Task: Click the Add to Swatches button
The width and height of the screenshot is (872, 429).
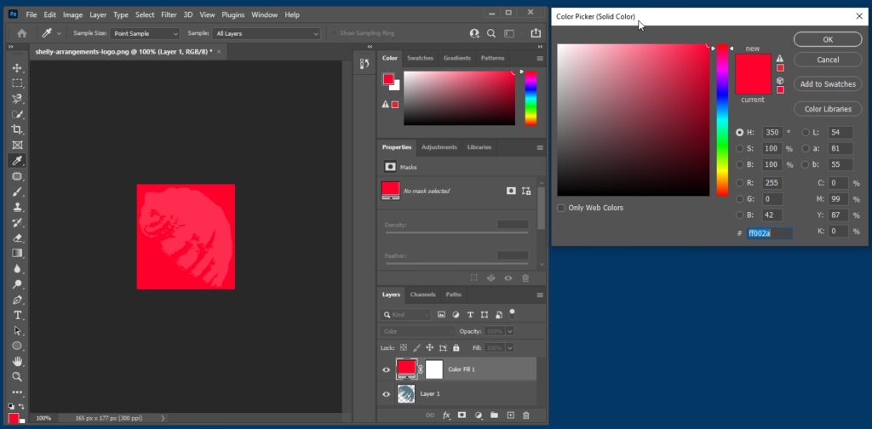Action: (x=827, y=83)
